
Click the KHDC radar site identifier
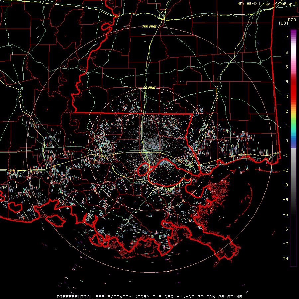(x=189, y=297)
